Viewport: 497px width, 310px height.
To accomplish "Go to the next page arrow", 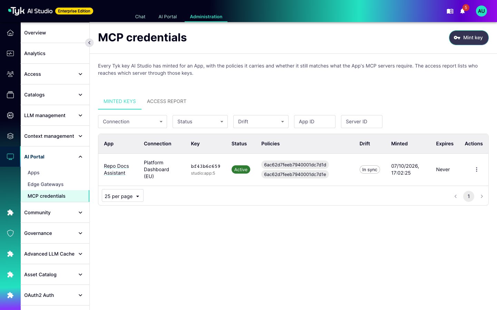I will click(482, 196).
